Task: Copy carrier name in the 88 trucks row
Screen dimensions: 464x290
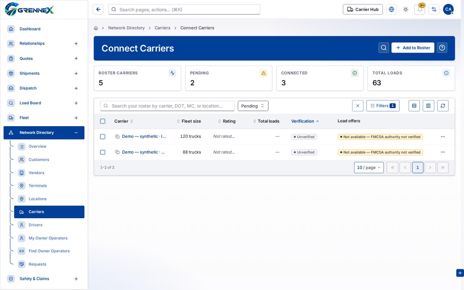Action: pos(117,152)
